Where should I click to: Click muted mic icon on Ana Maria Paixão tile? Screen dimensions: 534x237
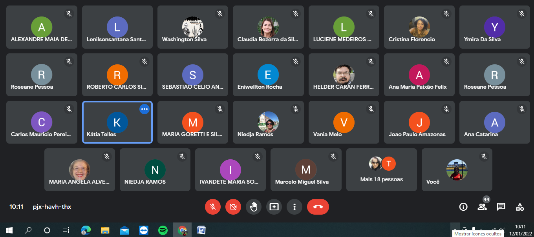pos(446,62)
